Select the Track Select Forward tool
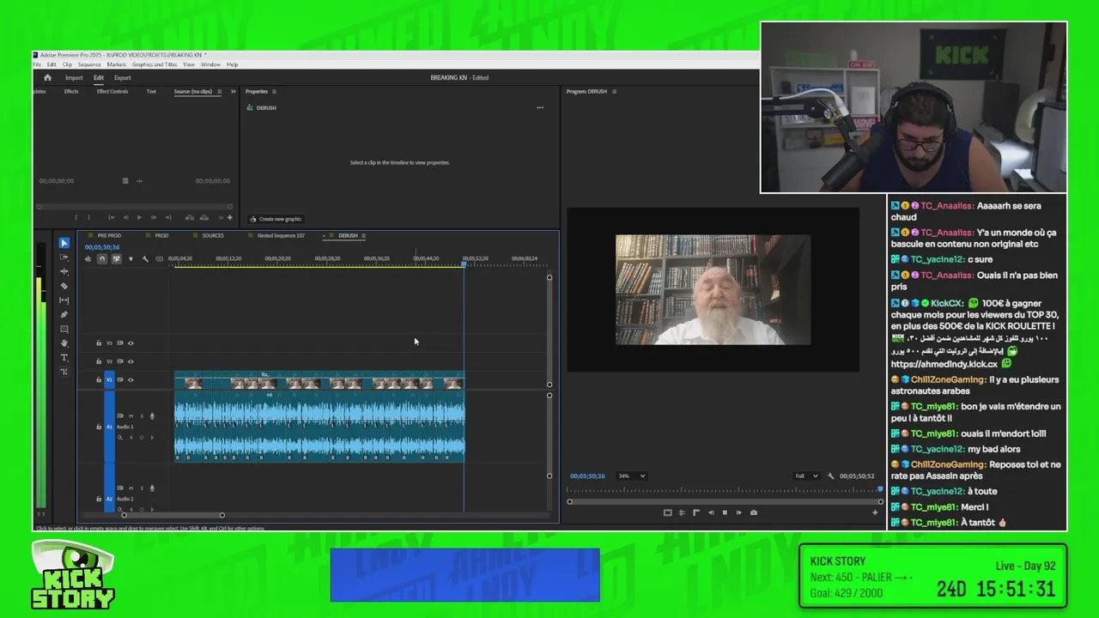 [64, 257]
